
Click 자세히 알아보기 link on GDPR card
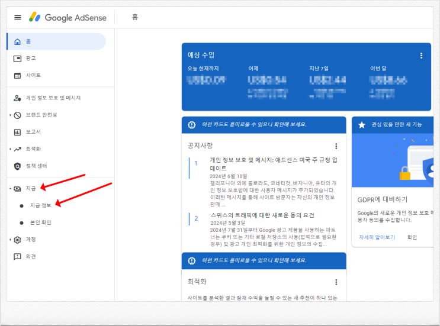click(377, 237)
